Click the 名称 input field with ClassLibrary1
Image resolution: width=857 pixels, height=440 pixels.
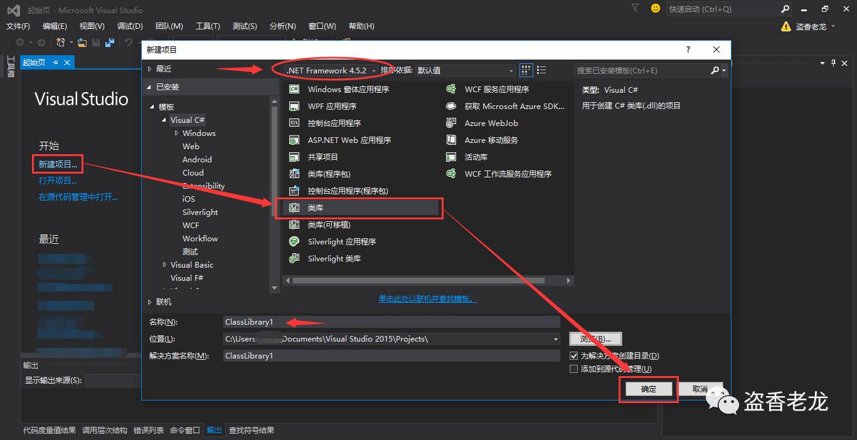click(391, 322)
